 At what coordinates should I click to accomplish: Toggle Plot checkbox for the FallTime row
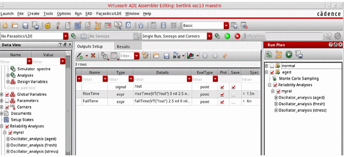pos(222,102)
